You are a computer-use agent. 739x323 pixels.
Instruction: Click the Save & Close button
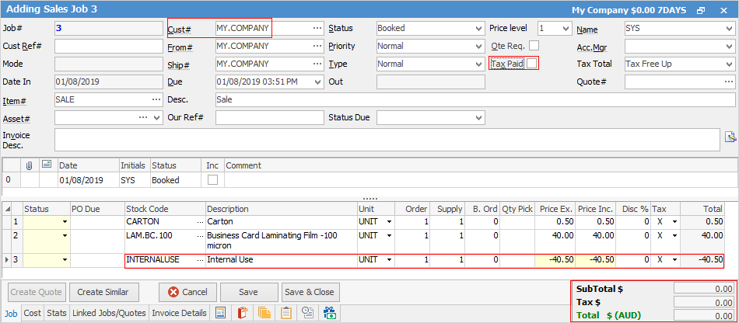tap(310, 292)
